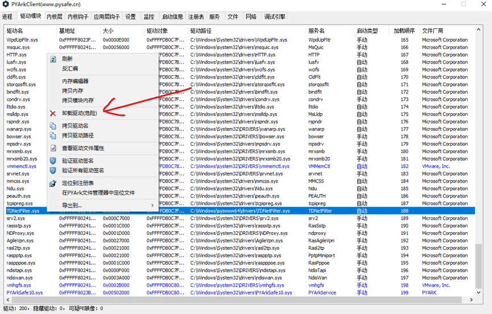492x314 pixels.
Task: Go to the 注册表 tab
Action: (x=196, y=16)
